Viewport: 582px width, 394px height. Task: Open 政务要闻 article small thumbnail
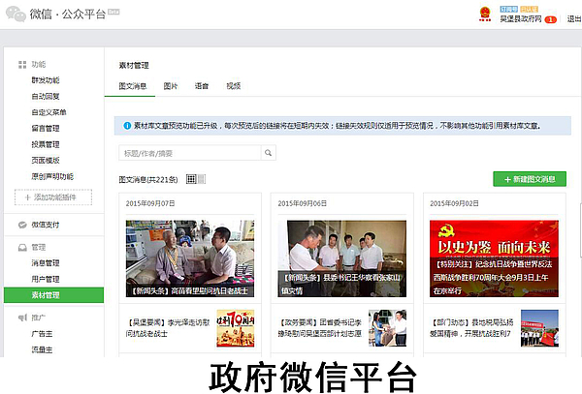point(387,328)
